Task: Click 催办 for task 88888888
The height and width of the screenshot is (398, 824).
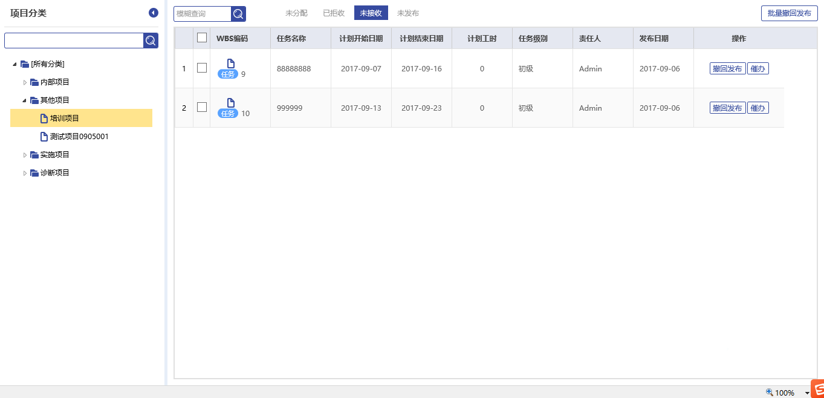Action: [757, 69]
